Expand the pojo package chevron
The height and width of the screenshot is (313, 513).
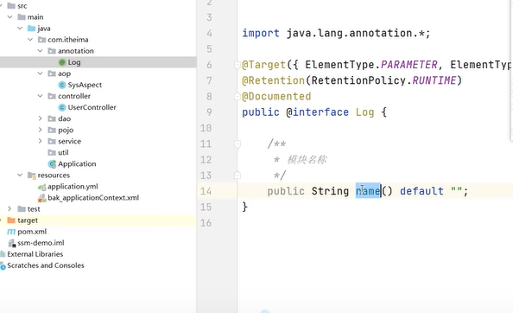coord(40,130)
